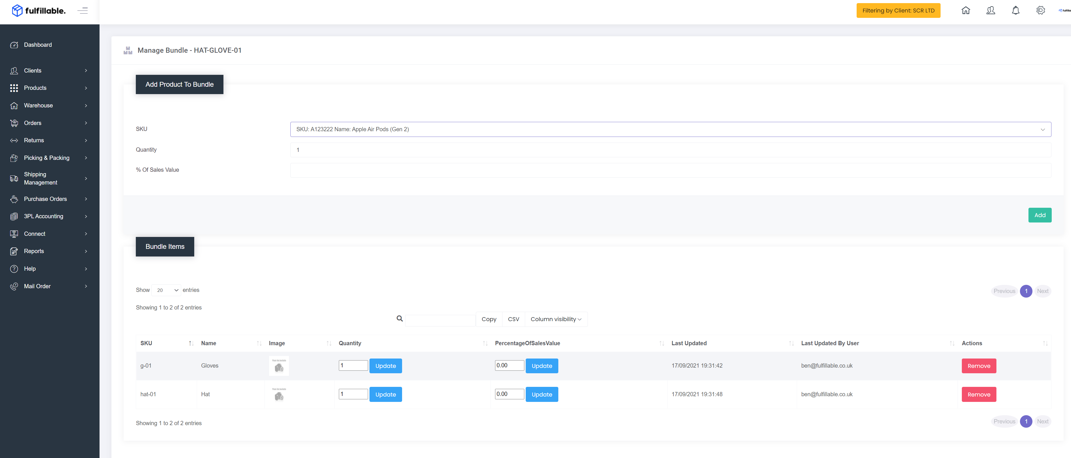The width and height of the screenshot is (1071, 458).
Task: Click the Gloves product image thumbnail
Action: coord(279,366)
